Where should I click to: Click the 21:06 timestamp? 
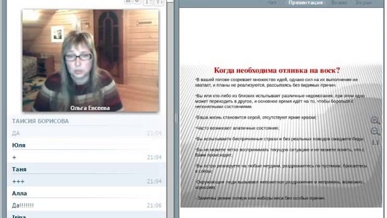point(154,205)
